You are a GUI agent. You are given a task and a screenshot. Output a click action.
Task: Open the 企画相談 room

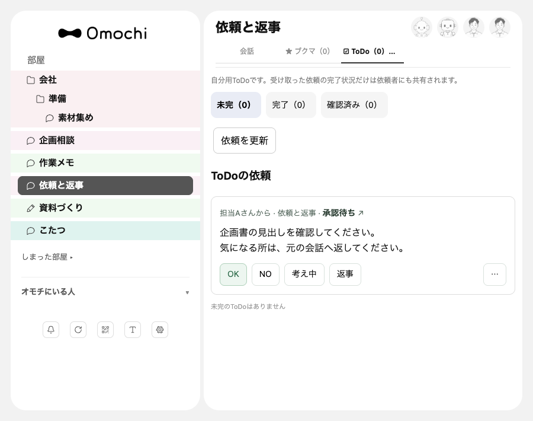coord(105,140)
